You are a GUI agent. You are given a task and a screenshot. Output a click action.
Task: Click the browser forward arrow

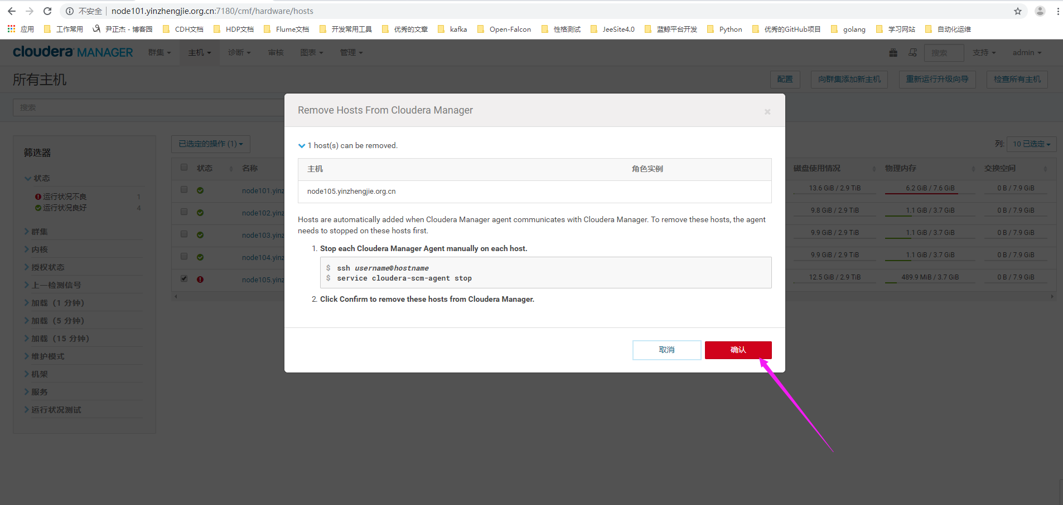tap(30, 11)
